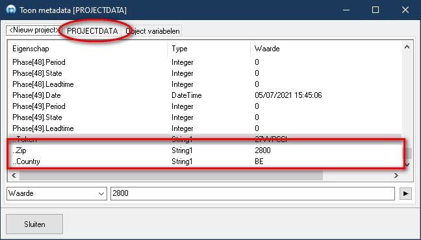
Task: Sort by the Type column header
Action: pos(209,49)
